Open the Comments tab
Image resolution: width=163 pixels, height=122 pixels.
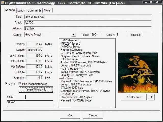[34, 10]
